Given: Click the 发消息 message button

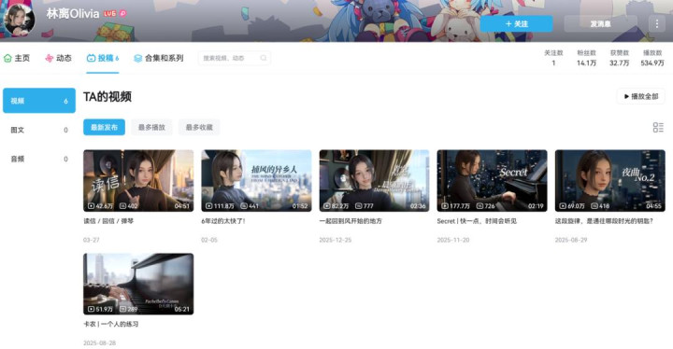Looking at the screenshot, I should [600, 23].
